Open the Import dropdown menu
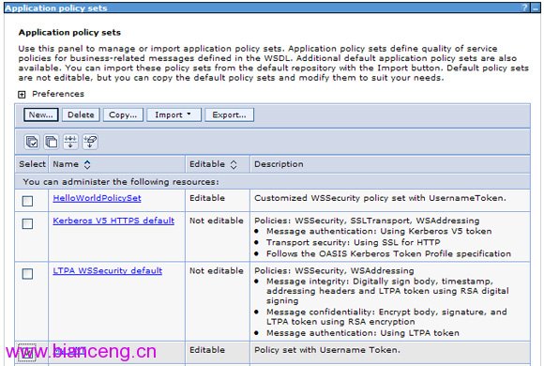Image resolution: width=544 pixels, height=366 pixels. click(x=174, y=114)
